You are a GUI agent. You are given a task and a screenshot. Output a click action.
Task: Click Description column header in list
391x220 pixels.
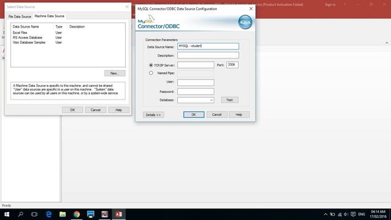(x=77, y=26)
